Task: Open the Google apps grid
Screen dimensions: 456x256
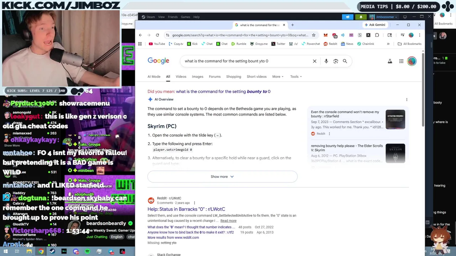Action: pos(401,61)
